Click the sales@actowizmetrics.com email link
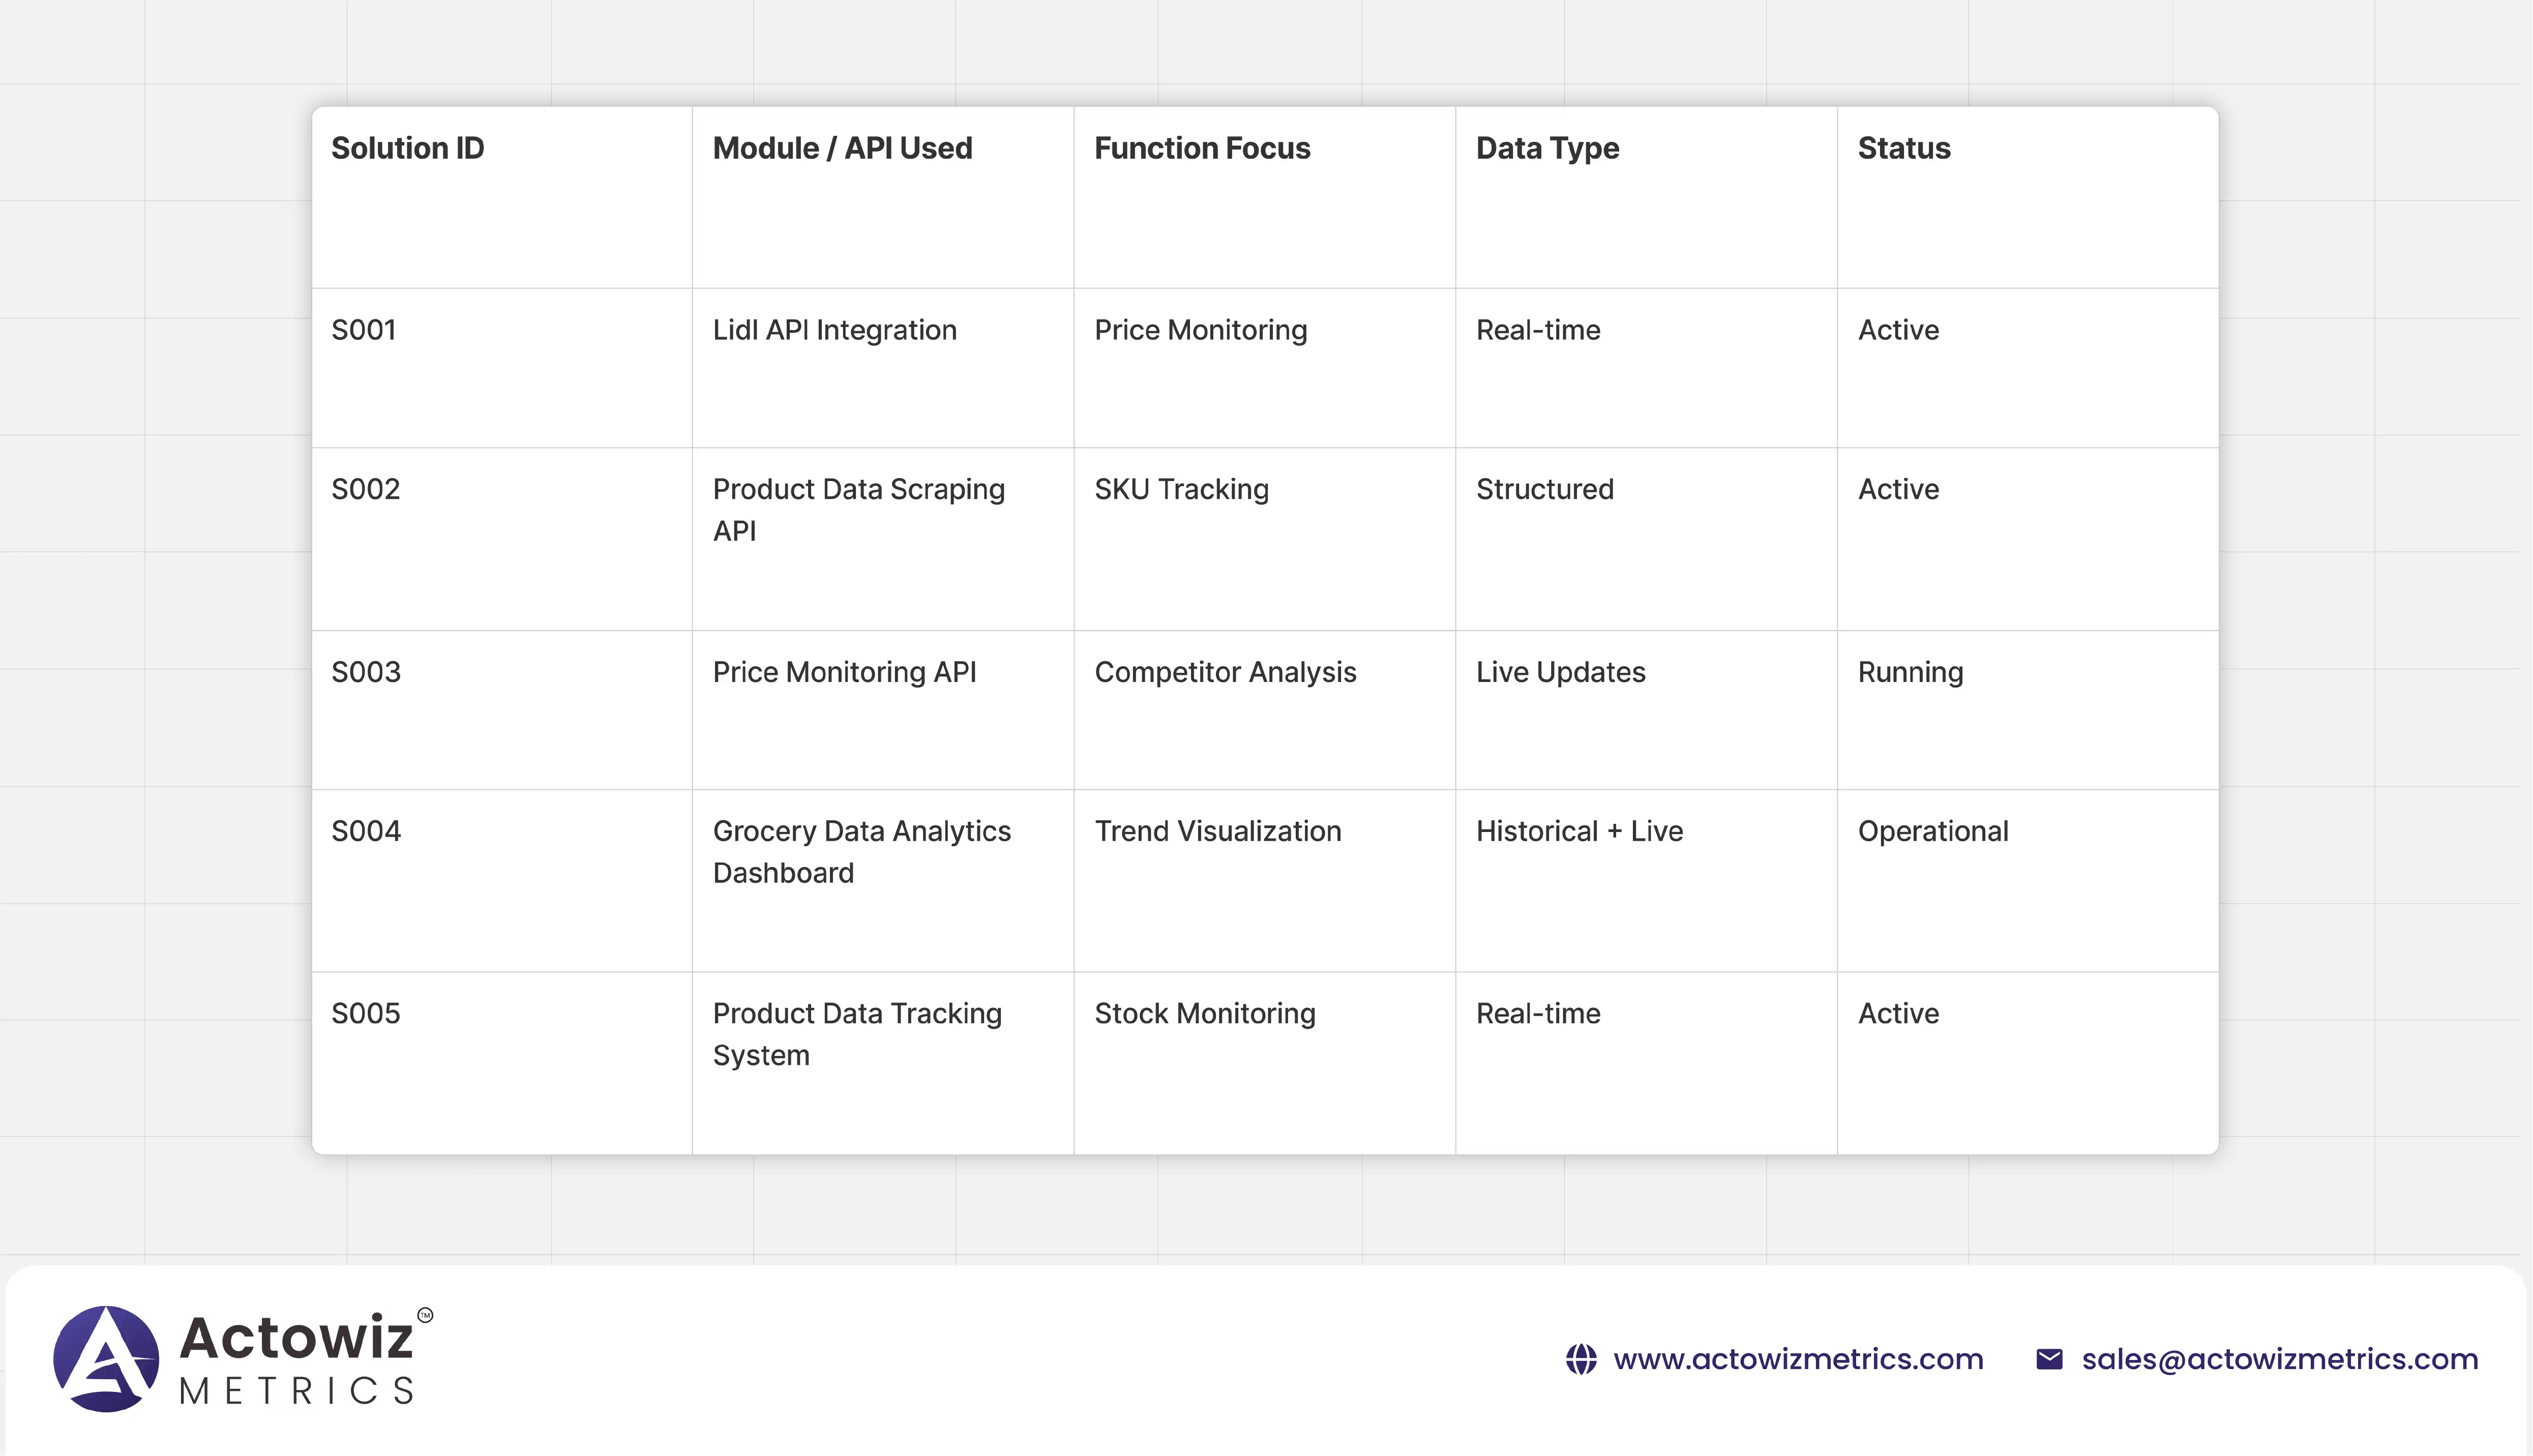This screenshot has height=1456, width=2533. click(x=2279, y=1359)
